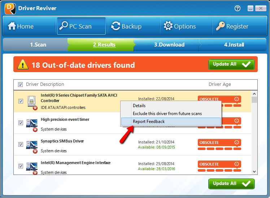Go to step 4.Install
270x198 pixels.
[233, 45]
